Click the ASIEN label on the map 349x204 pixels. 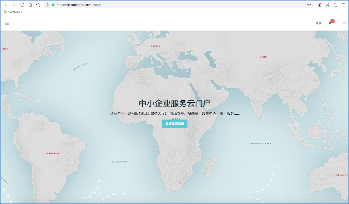pos(263,57)
